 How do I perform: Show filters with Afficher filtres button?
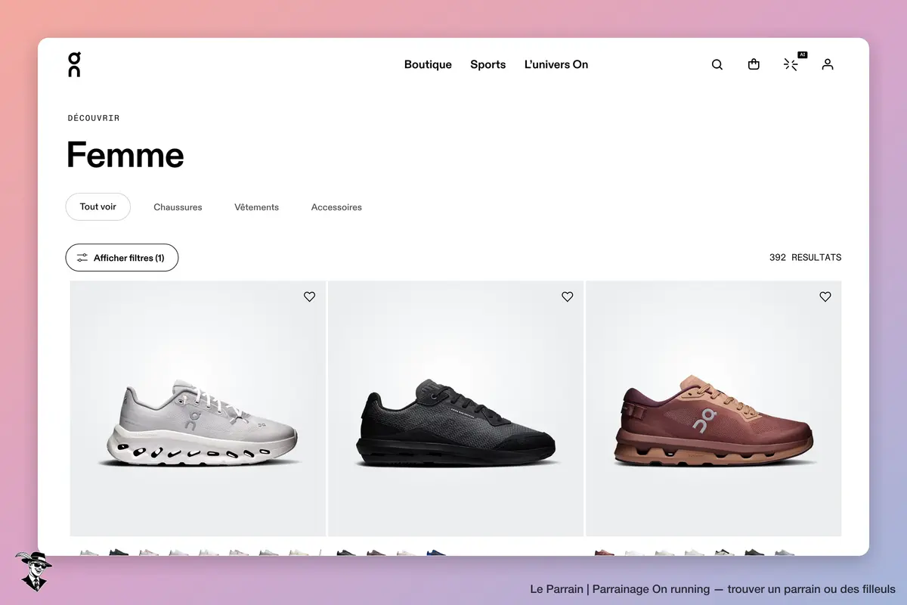point(122,258)
